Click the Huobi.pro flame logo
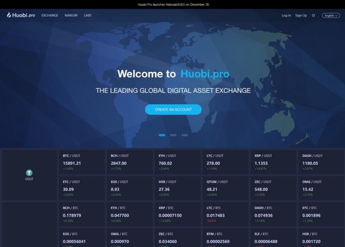This screenshot has width=345, height=247. 21,15
